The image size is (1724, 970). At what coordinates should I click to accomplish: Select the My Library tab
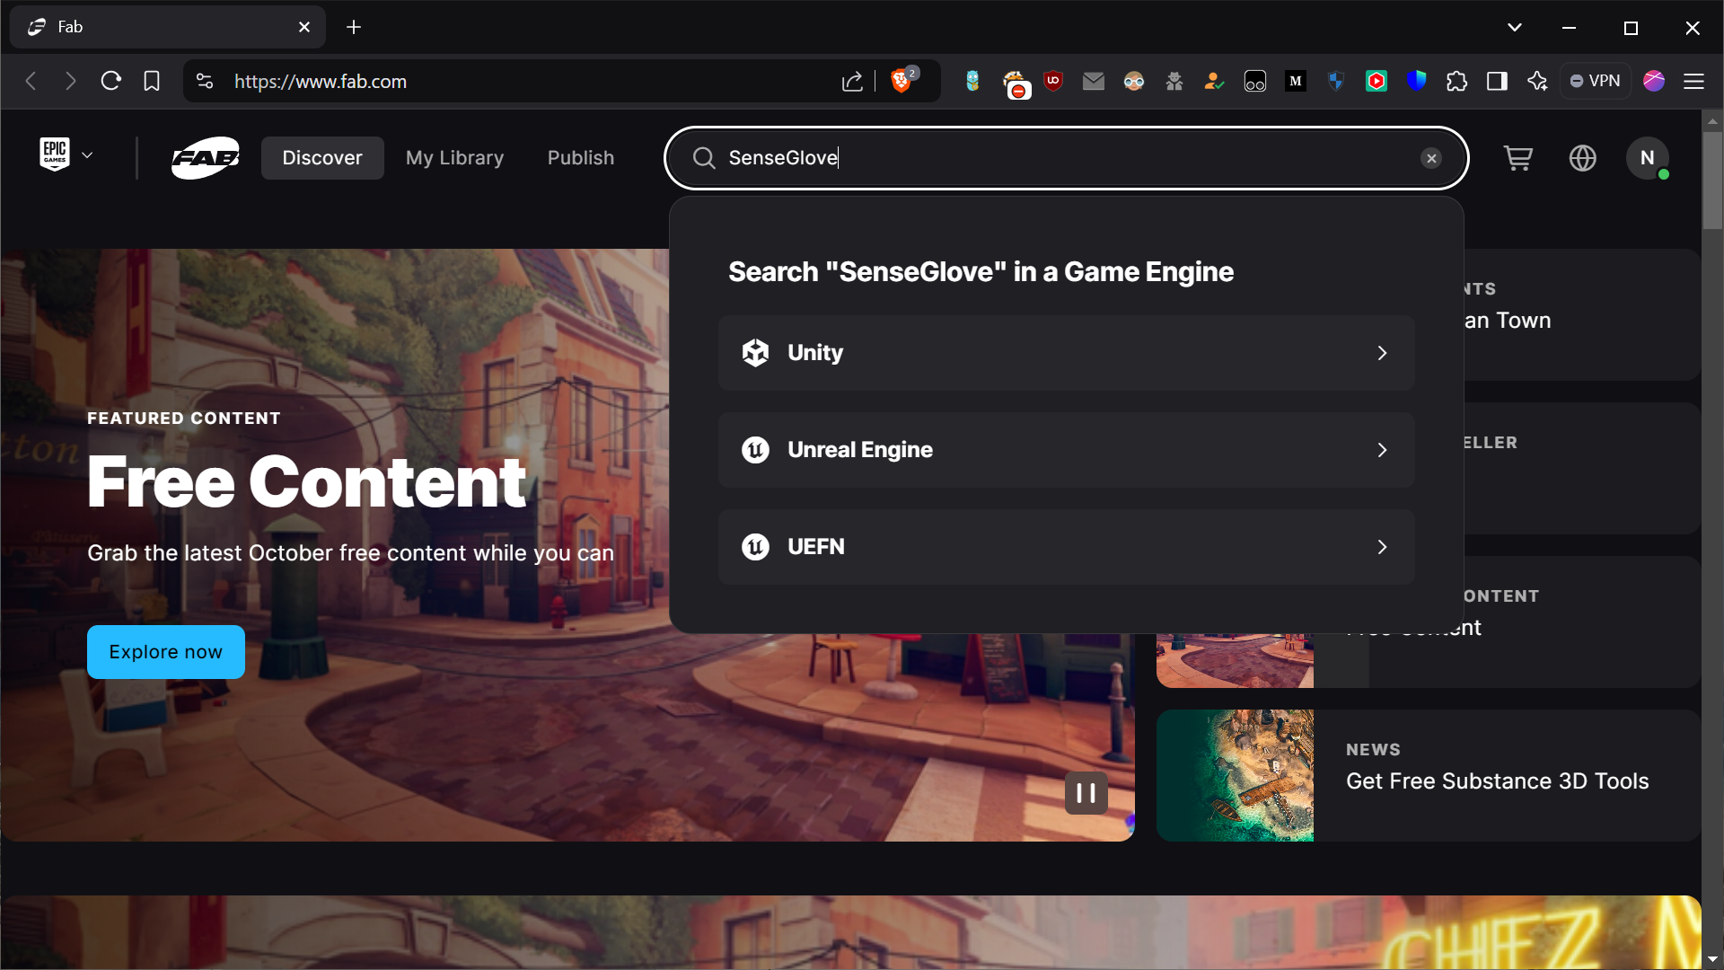click(454, 157)
